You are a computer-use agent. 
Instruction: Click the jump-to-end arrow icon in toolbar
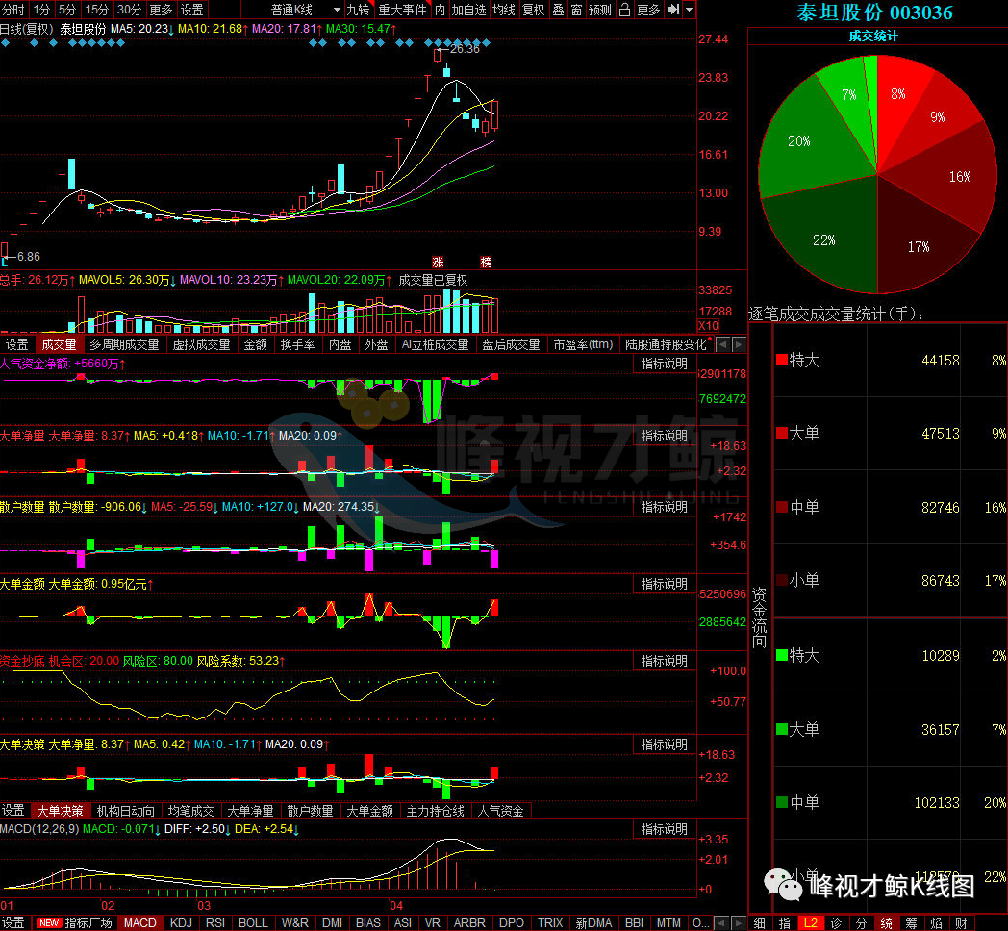[x=673, y=10]
